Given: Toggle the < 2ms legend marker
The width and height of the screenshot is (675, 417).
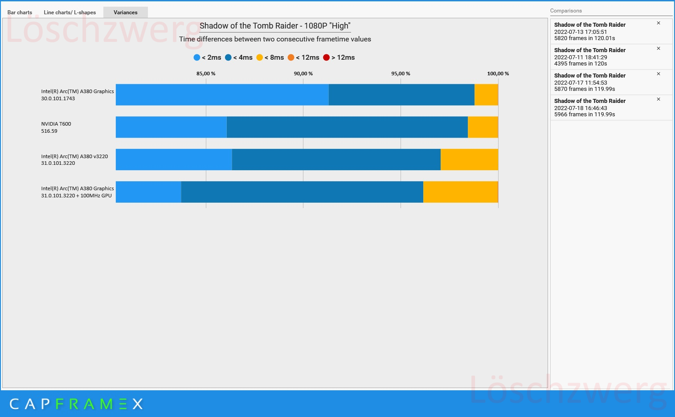Looking at the screenshot, I should click(x=197, y=57).
